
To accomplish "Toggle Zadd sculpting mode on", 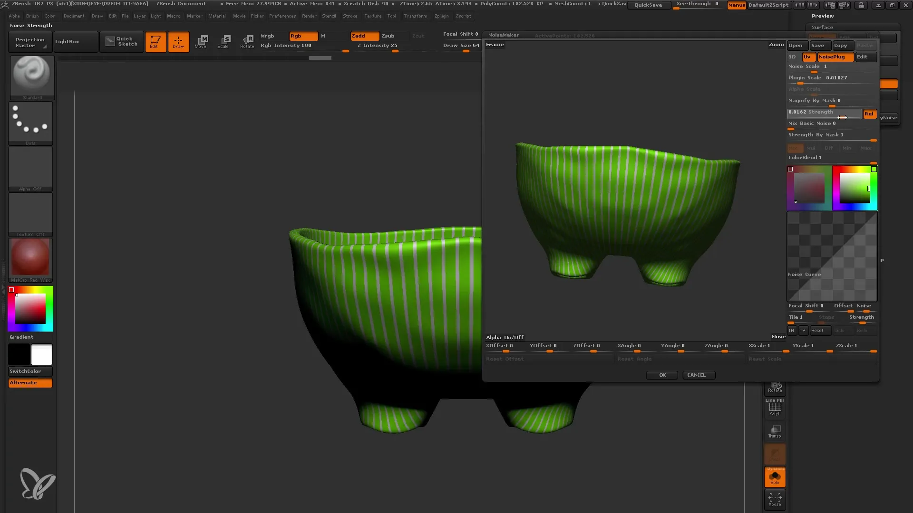I will tap(363, 35).
